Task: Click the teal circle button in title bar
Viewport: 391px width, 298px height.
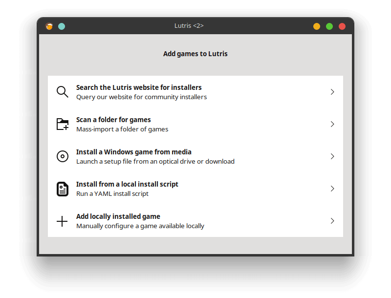Action: 62,26
